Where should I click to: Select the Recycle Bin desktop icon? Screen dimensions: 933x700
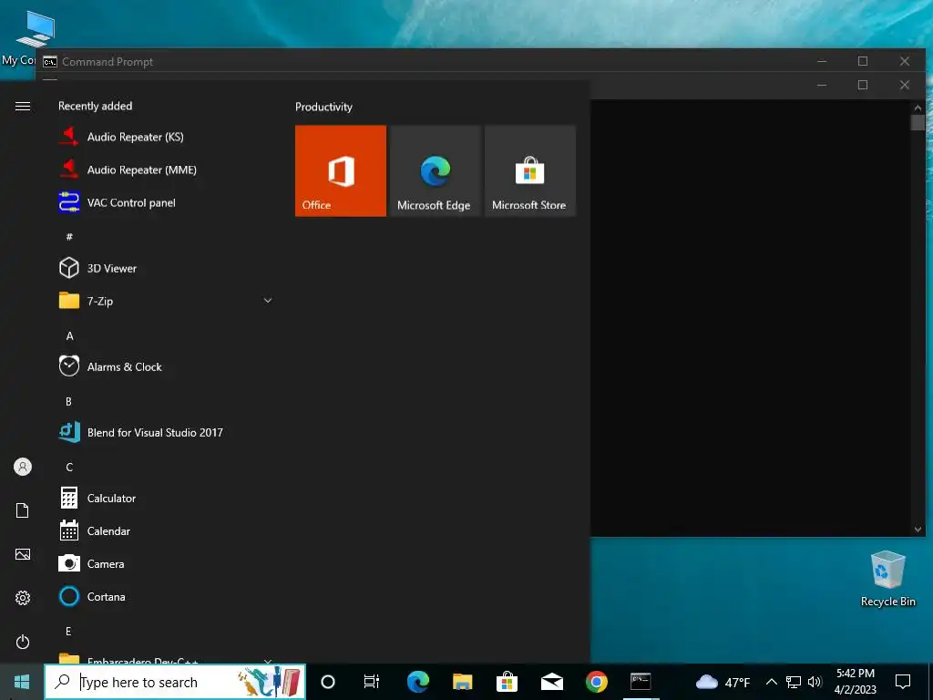point(887,579)
